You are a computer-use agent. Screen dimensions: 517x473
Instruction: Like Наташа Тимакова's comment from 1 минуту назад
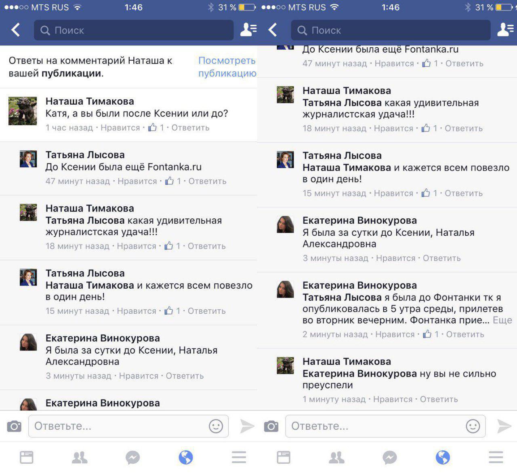(x=393, y=399)
